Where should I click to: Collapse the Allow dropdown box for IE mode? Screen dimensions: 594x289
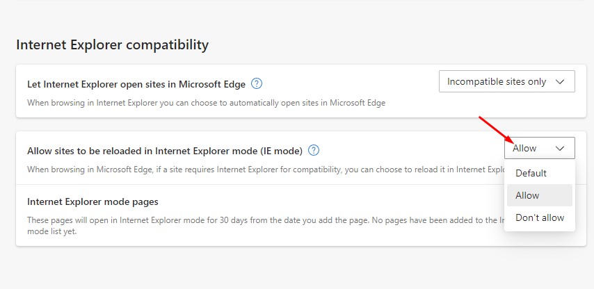539,148
